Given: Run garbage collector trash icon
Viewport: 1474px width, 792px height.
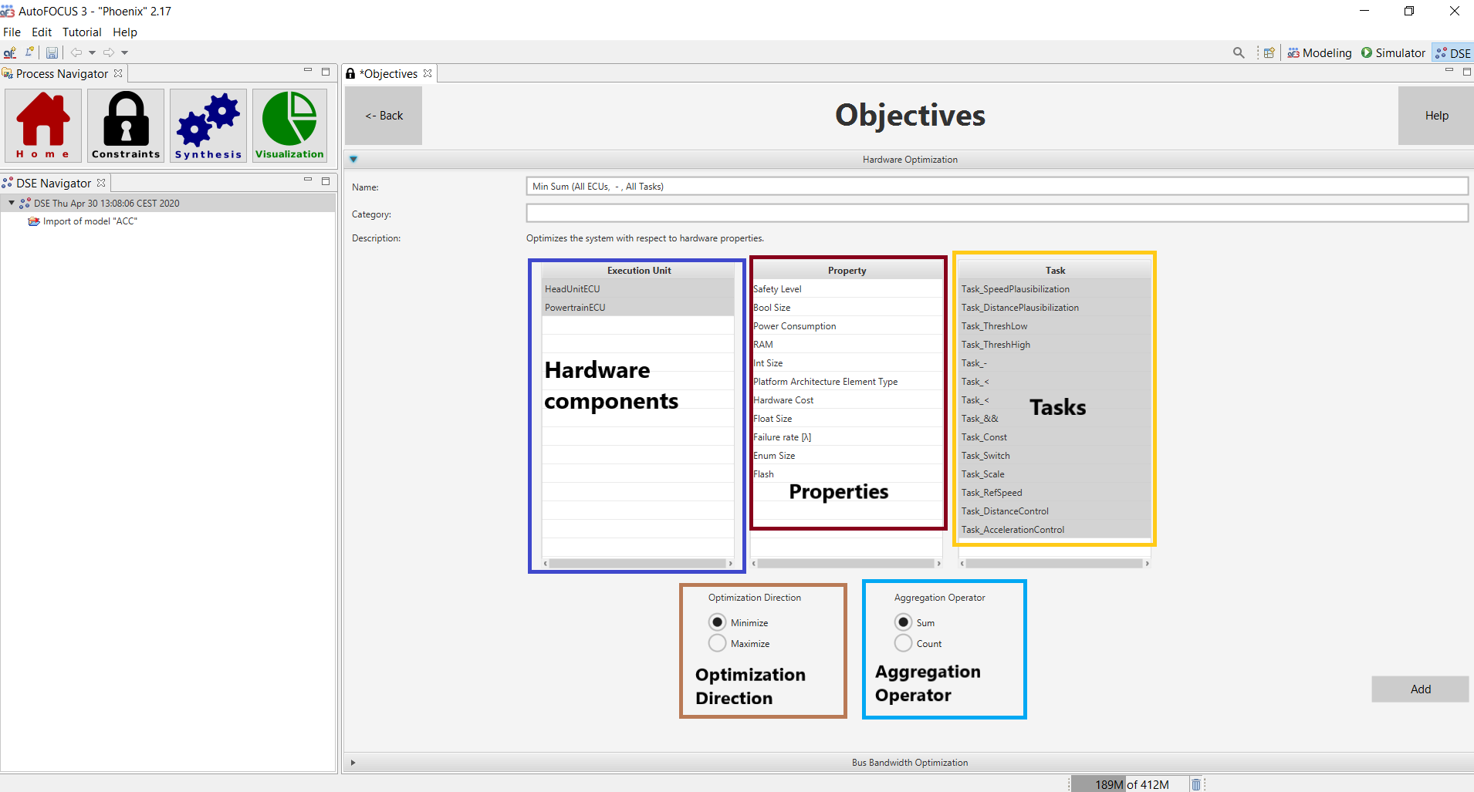Looking at the screenshot, I should [x=1196, y=784].
